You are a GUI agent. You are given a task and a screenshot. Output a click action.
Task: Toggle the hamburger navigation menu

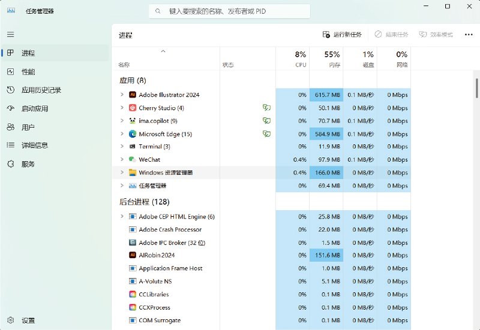click(x=10, y=35)
